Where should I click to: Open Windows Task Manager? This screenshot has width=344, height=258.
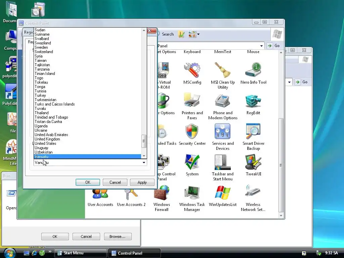point(192,198)
